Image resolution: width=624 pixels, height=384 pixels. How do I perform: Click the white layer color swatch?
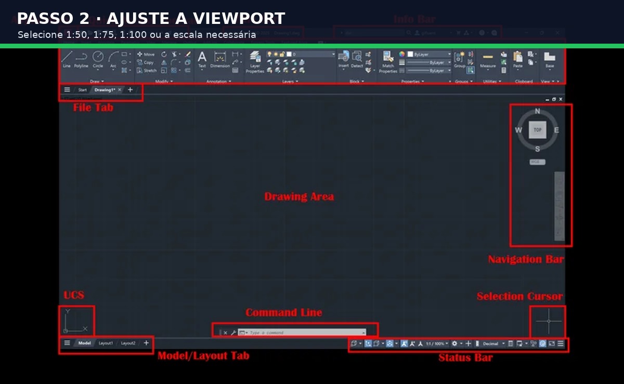289,54
